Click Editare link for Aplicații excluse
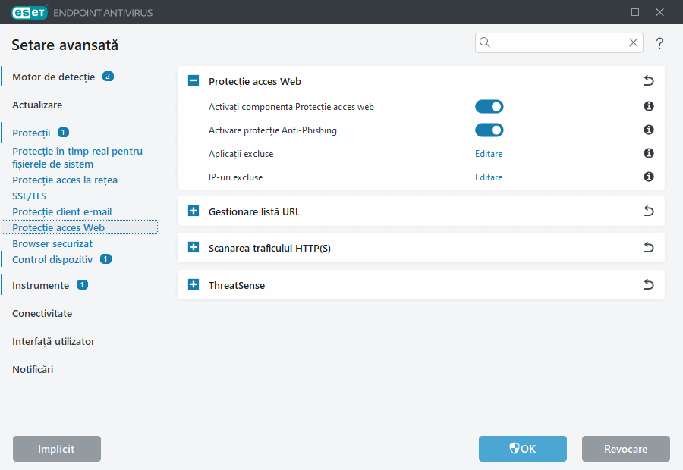Screen dimensions: 683x470 489,154
